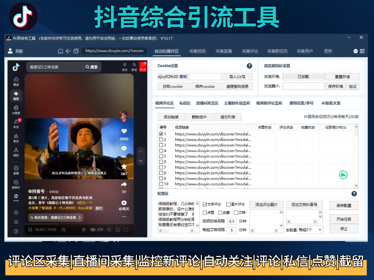
Task: Enable the 点赞 checkbox
Action: [x=204, y=213]
